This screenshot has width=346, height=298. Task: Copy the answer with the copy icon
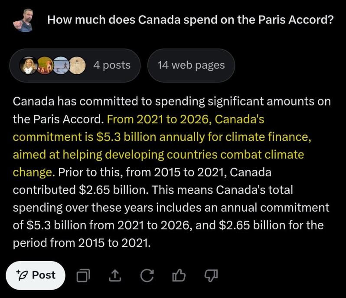click(x=83, y=275)
